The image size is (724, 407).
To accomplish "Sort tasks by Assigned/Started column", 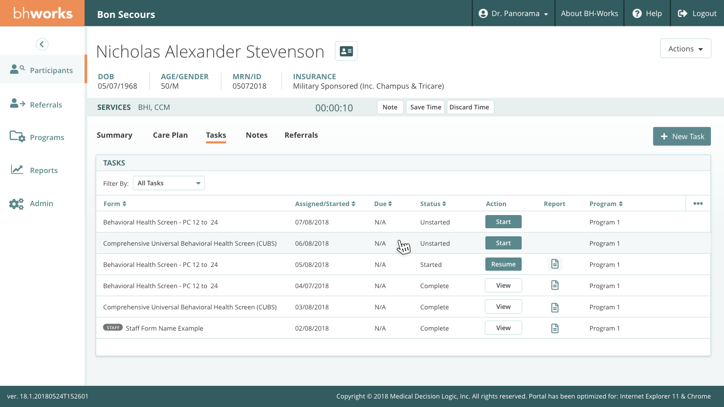I will coord(325,204).
